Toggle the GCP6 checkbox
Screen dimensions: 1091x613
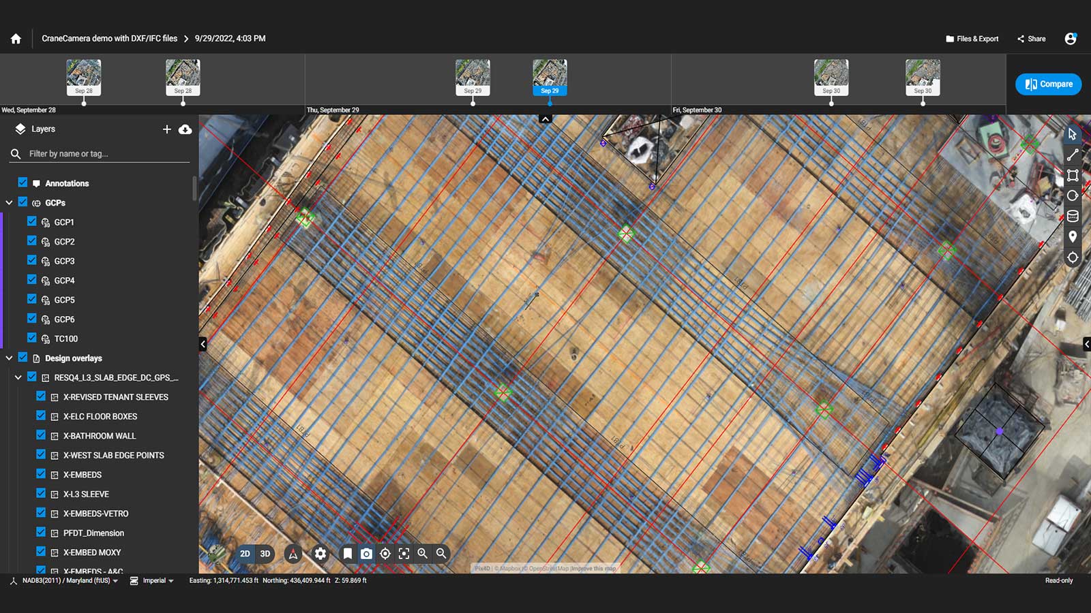pyautogui.click(x=31, y=318)
